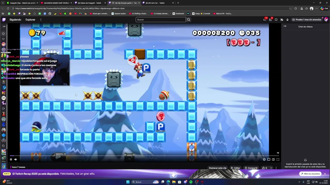Open Separar audios bookmark
Screen dimensions: 330x185
click(119, 14)
